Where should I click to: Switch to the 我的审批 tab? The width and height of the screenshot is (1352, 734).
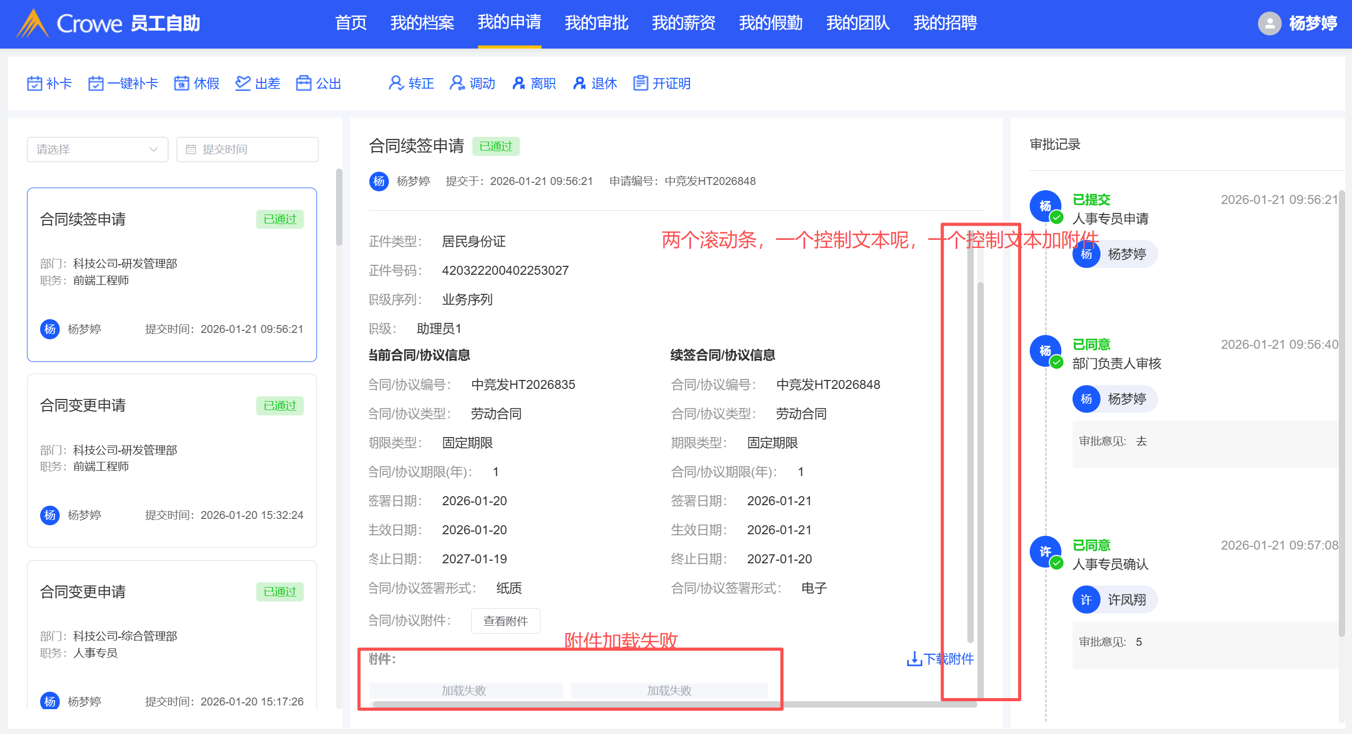tap(596, 23)
